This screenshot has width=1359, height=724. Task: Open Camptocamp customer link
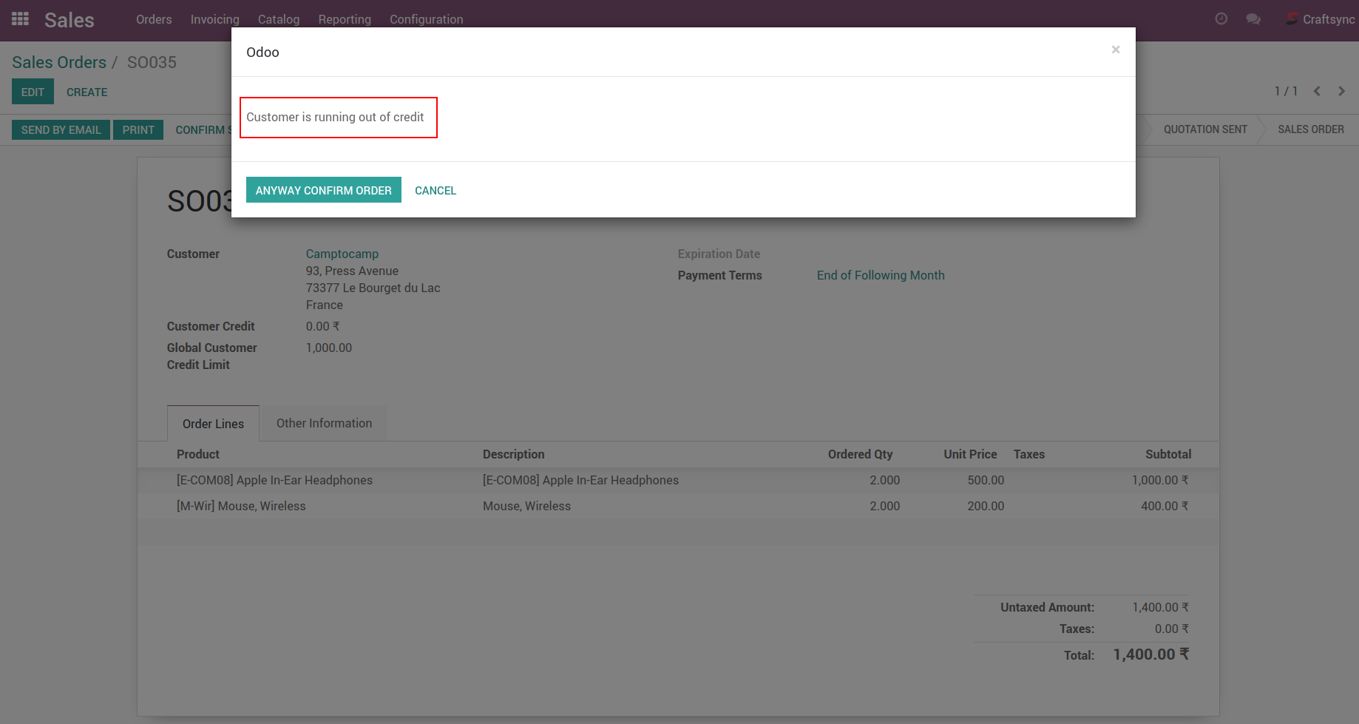pos(342,254)
